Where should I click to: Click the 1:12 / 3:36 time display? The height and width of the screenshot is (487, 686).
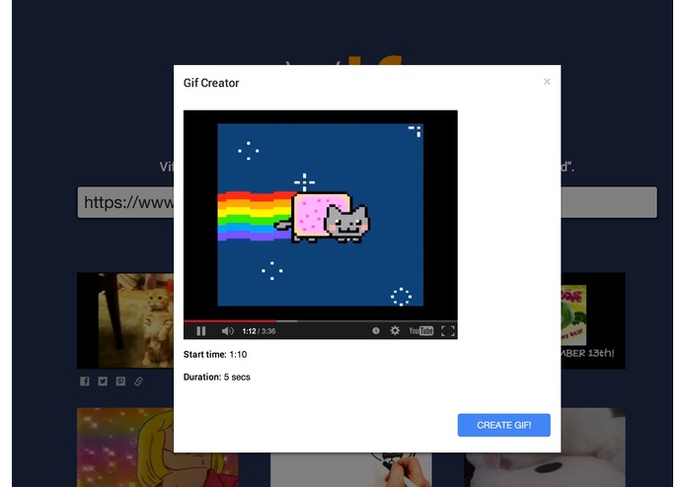[x=259, y=331]
